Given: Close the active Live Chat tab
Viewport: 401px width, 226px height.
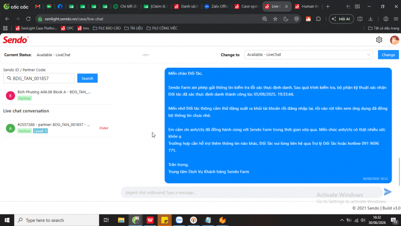Looking at the screenshot, I should point(287,6).
